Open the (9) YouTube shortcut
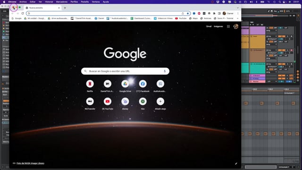302x170 pixels. pyautogui.click(x=108, y=102)
